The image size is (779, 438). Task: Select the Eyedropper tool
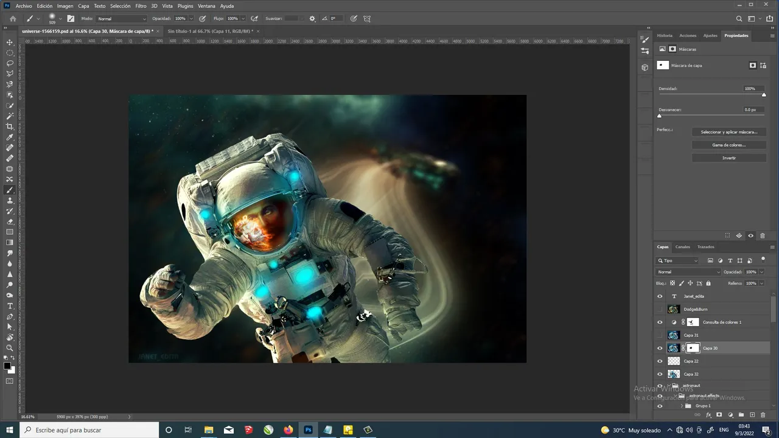click(10, 137)
